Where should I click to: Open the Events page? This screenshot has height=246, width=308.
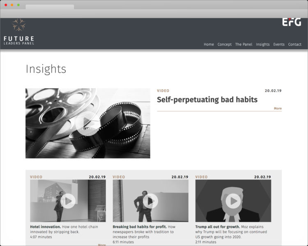click(x=279, y=44)
